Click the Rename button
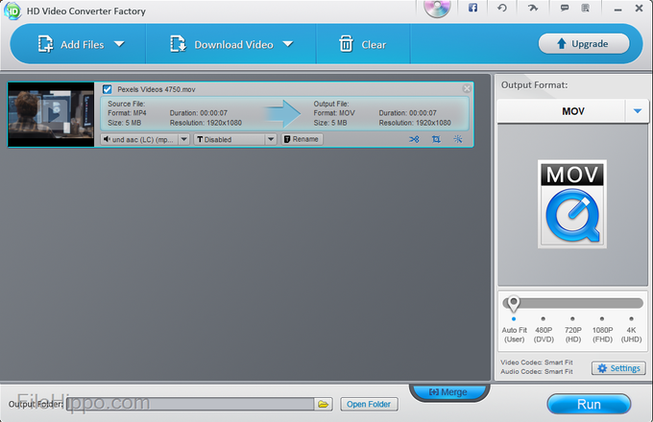 coord(302,139)
